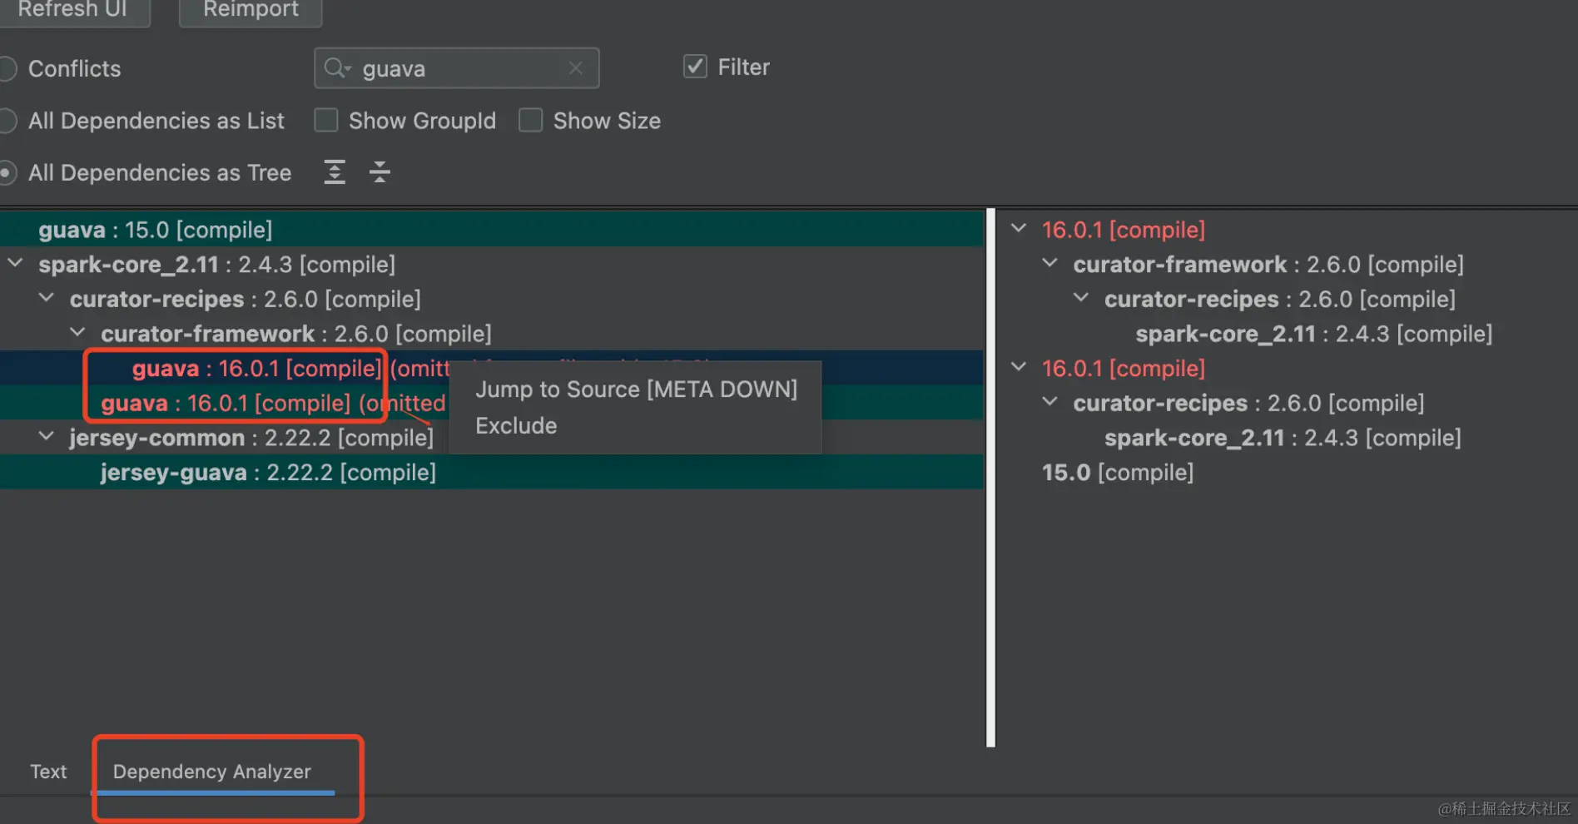
Task: Enable the Show Size checkbox
Action: tap(531, 121)
